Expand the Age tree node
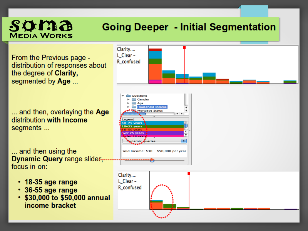This screenshot has width=308, height=231. (129, 103)
